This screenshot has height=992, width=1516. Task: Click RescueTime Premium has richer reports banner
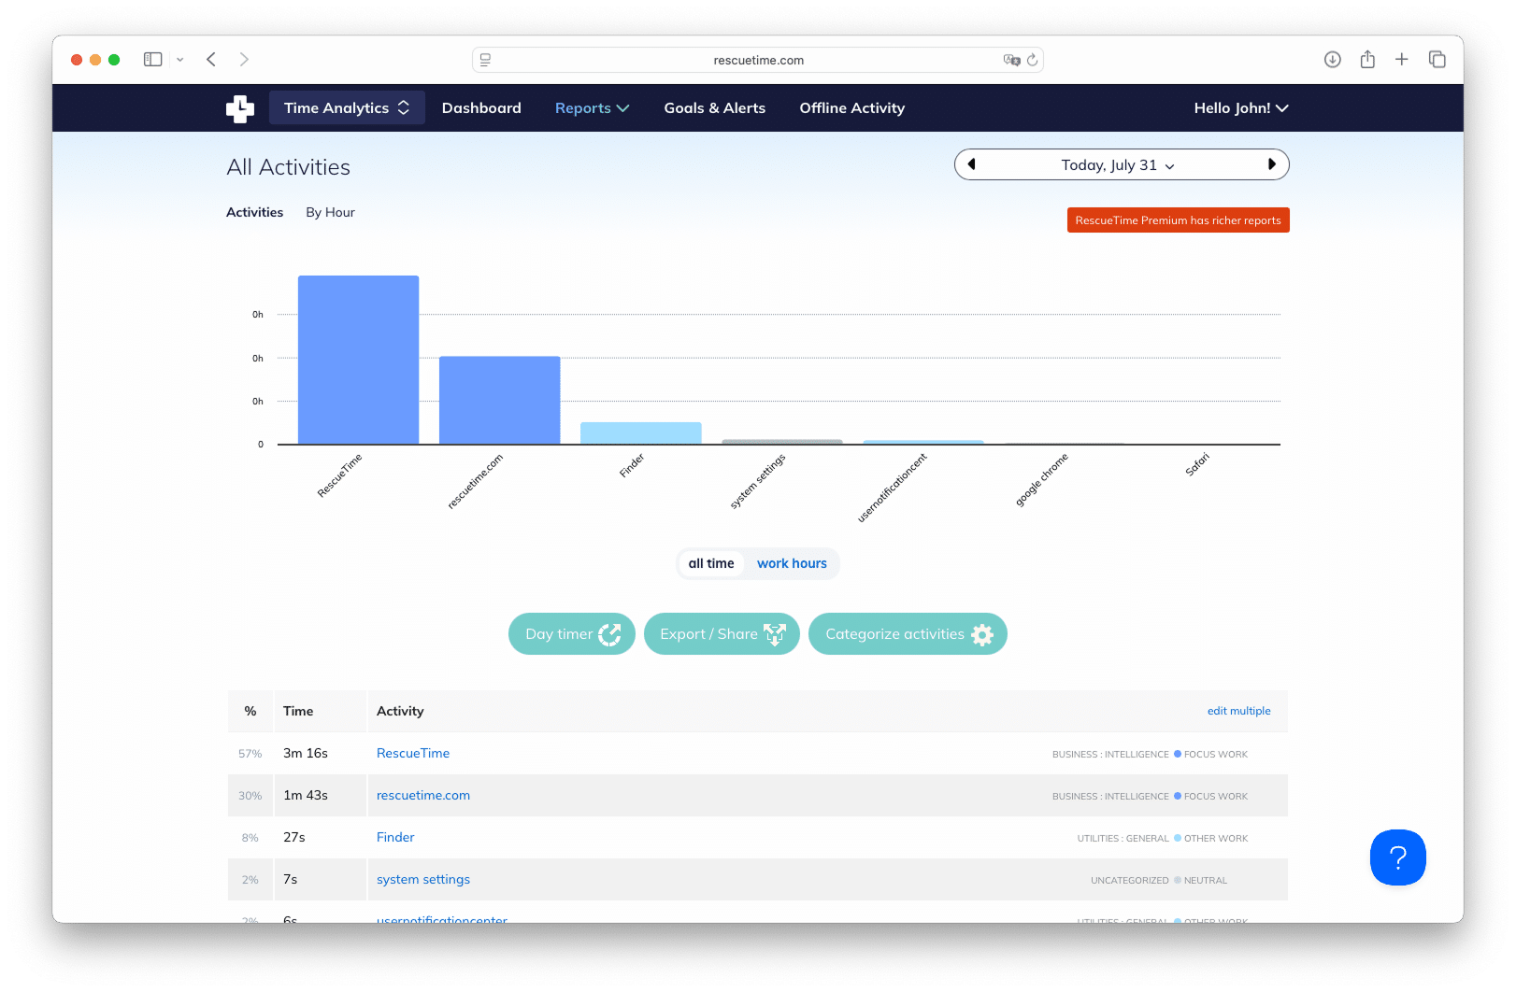point(1179,220)
